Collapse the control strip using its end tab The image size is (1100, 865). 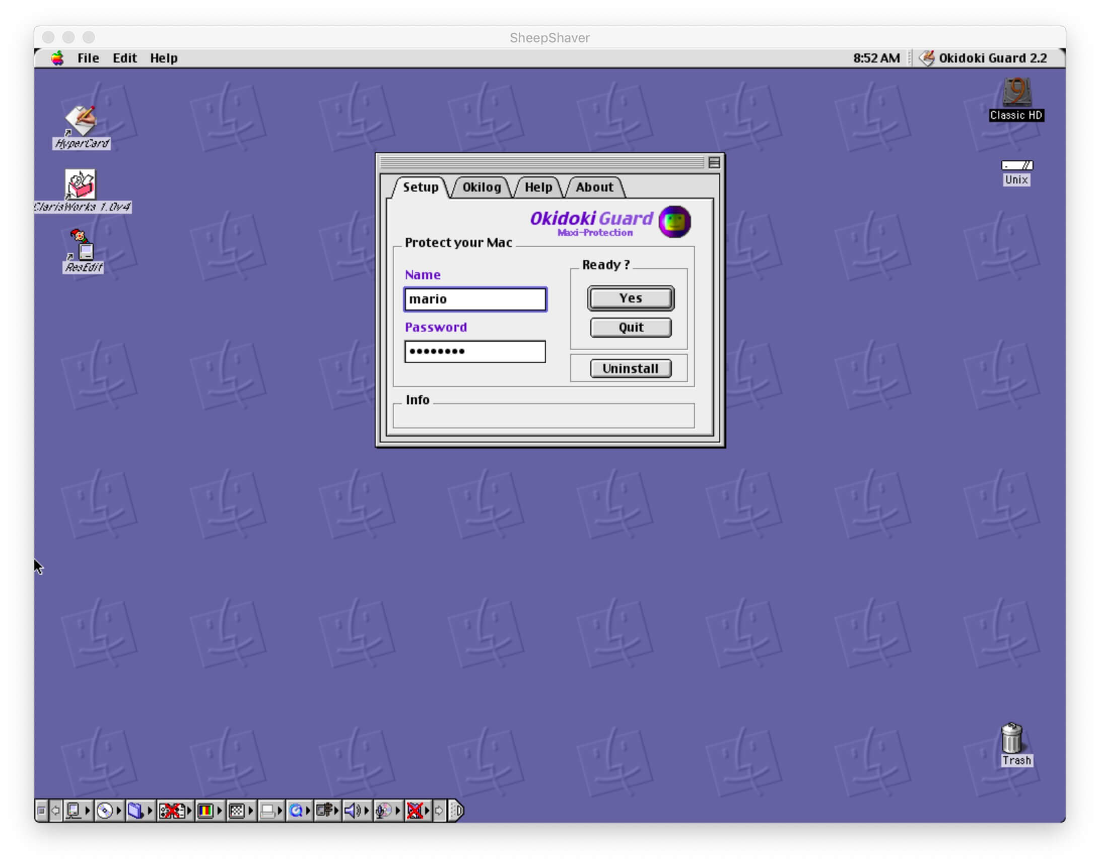[x=456, y=810]
